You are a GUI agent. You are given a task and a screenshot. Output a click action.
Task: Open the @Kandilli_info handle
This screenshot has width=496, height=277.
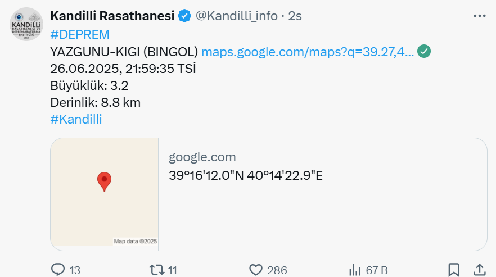tap(237, 16)
